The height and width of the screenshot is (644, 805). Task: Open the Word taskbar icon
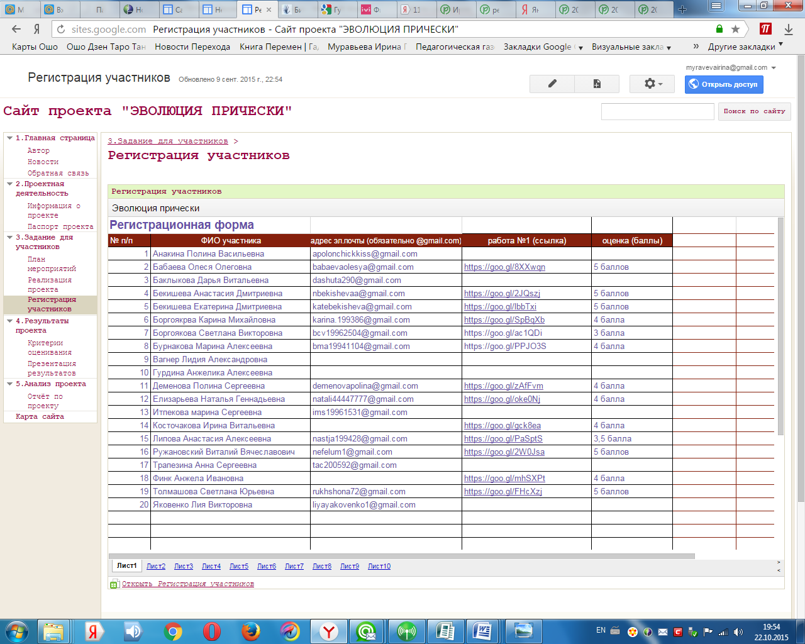click(x=484, y=631)
